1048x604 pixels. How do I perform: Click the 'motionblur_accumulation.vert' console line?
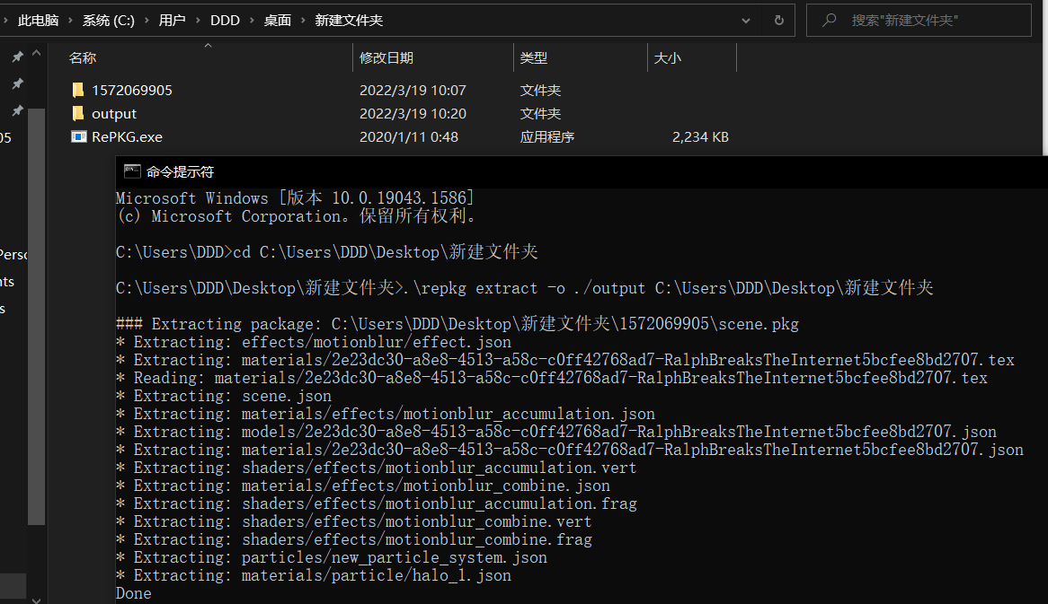(x=377, y=468)
